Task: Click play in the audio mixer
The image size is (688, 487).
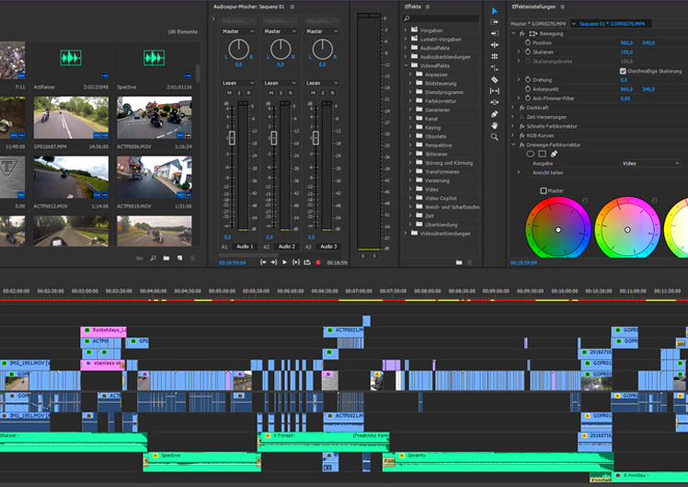Action: point(284,262)
